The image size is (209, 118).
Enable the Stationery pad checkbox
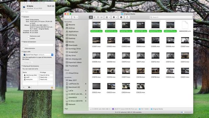[28, 36]
